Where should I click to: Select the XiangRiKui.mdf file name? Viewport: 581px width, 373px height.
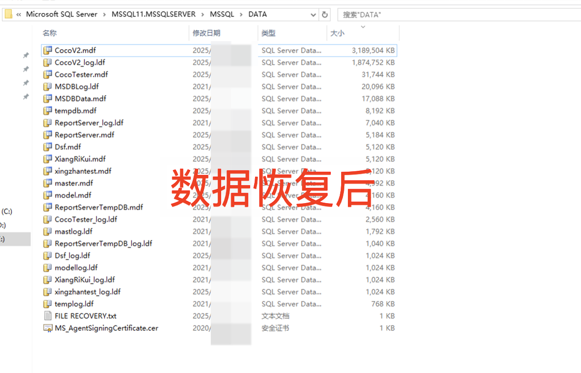[x=80, y=159]
